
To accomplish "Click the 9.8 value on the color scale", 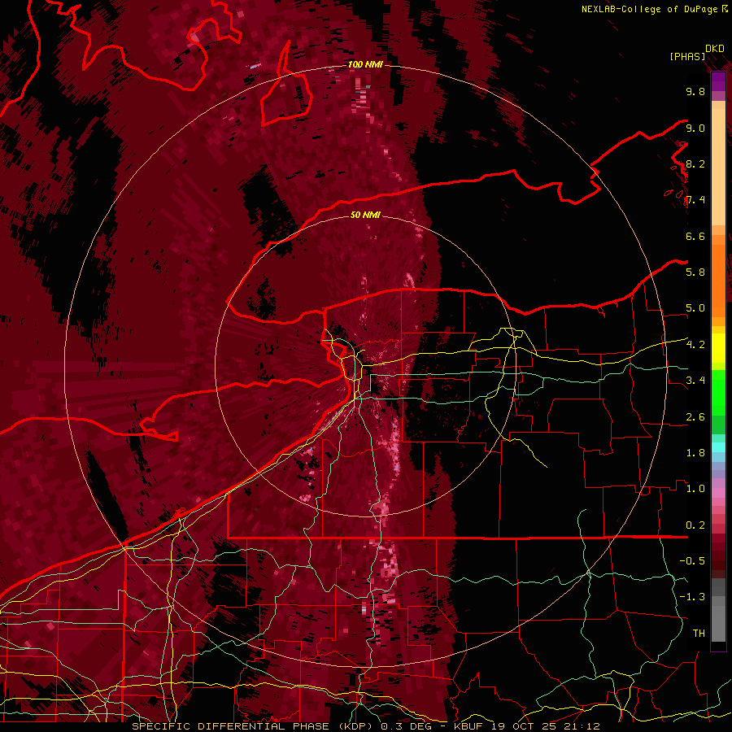I will coord(695,91).
